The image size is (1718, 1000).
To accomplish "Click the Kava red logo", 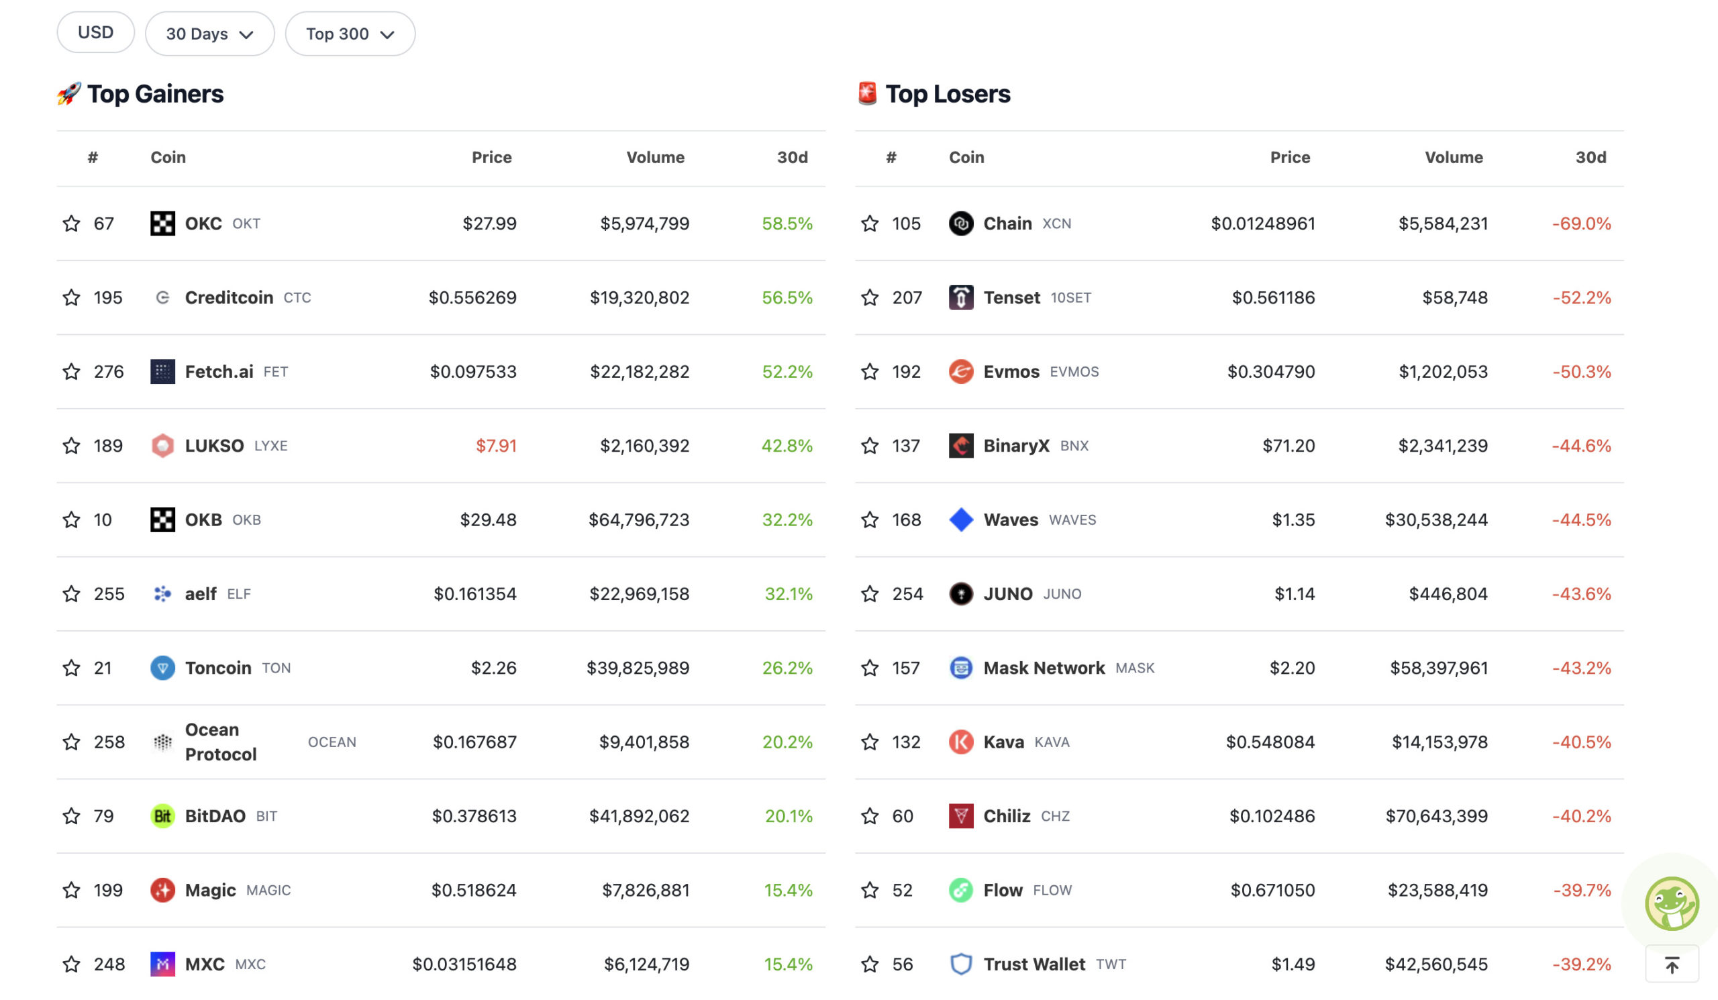I will tap(961, 742).
